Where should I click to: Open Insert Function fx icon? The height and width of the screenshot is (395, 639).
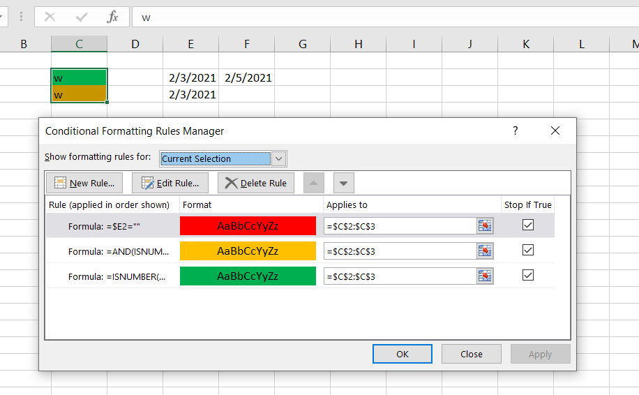click(112, 17)
